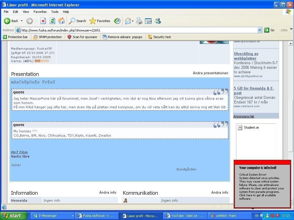Open the Tools menu
Screen dimensions: 294x220
point(55,12)
